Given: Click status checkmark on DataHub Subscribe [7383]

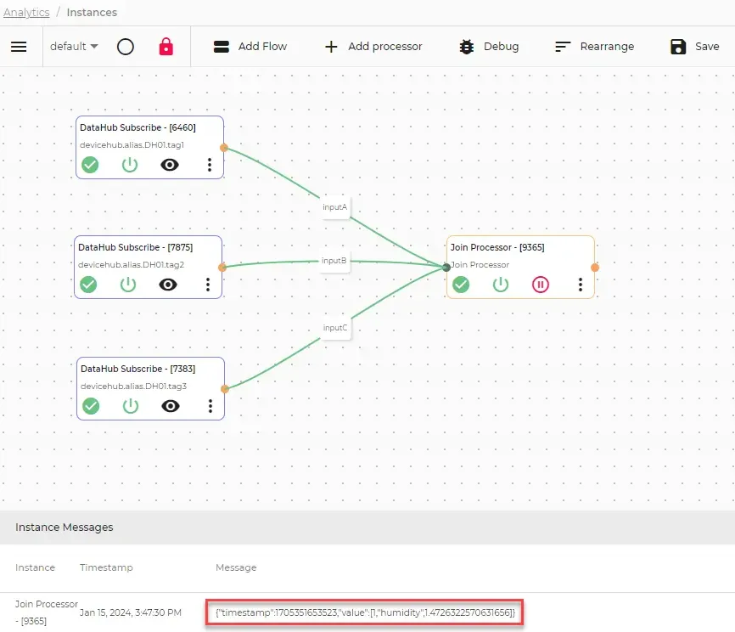Looking at the screenshot, I should (x=91, y=406).
